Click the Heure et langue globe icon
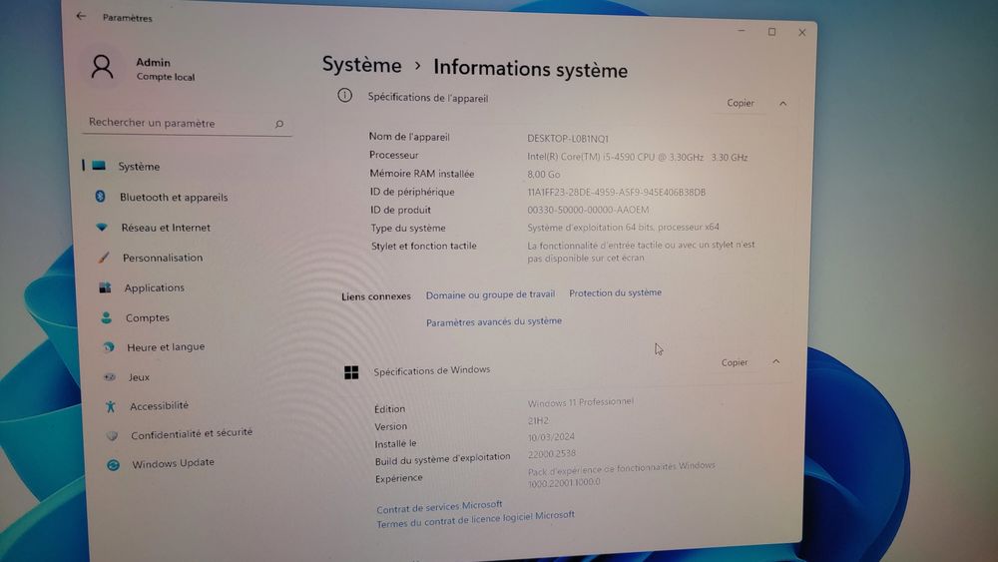Image resolution: width=998 pixels, height=562 pixels. click(x=109, y=346)
